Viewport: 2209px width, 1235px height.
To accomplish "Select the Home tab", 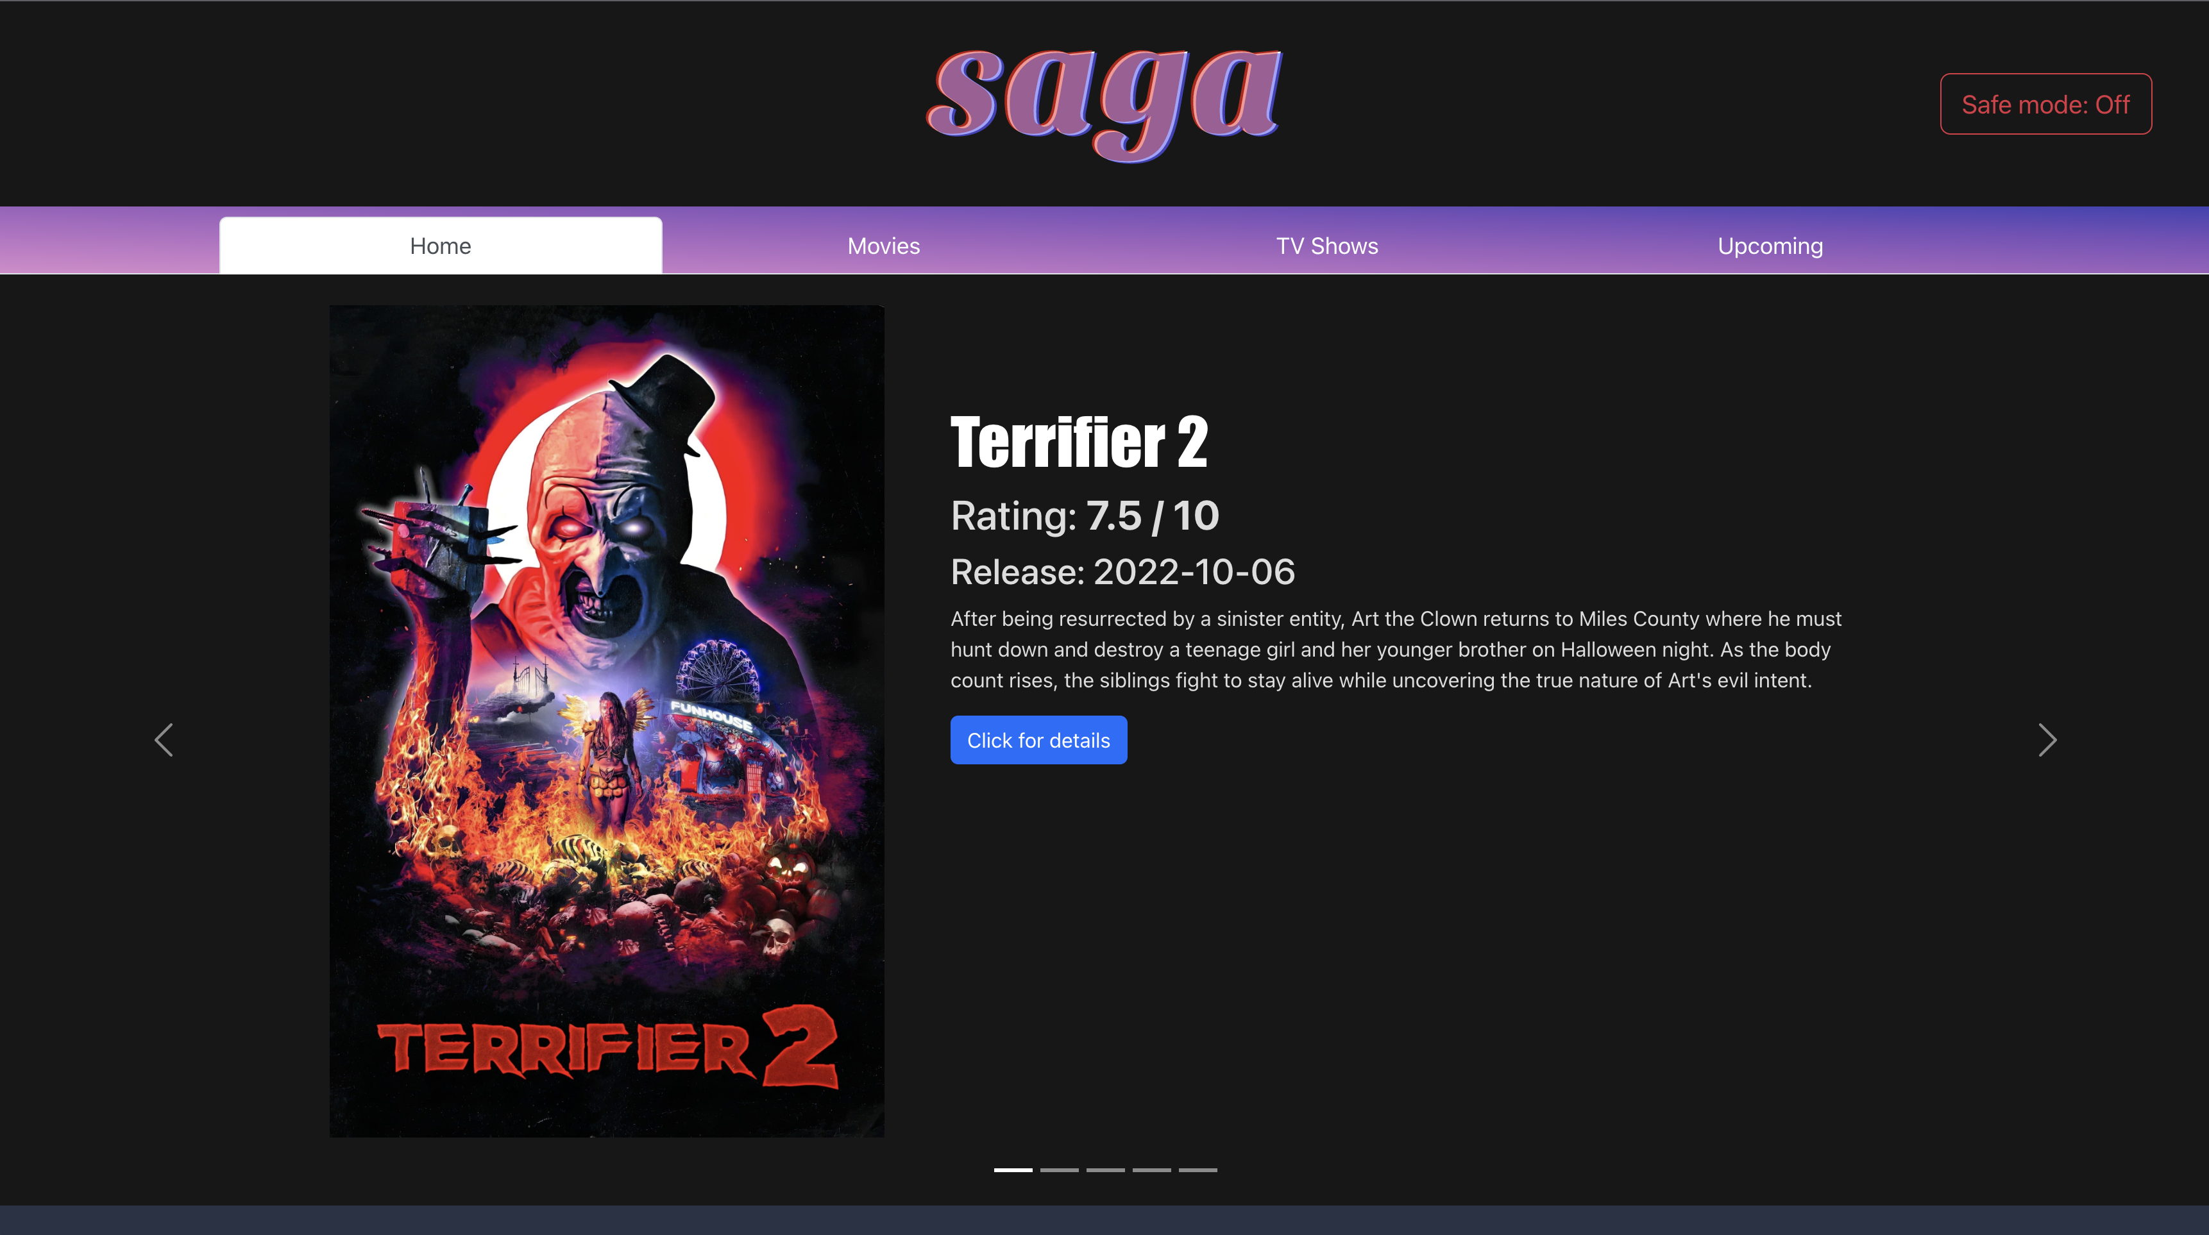I will pos(441,246).
